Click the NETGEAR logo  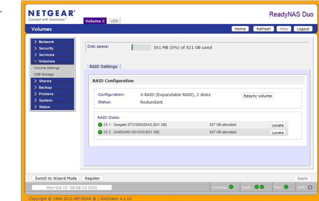coord(52,15)
